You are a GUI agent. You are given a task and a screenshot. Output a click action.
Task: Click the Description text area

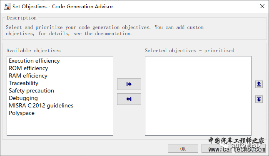tap(105, 30)
